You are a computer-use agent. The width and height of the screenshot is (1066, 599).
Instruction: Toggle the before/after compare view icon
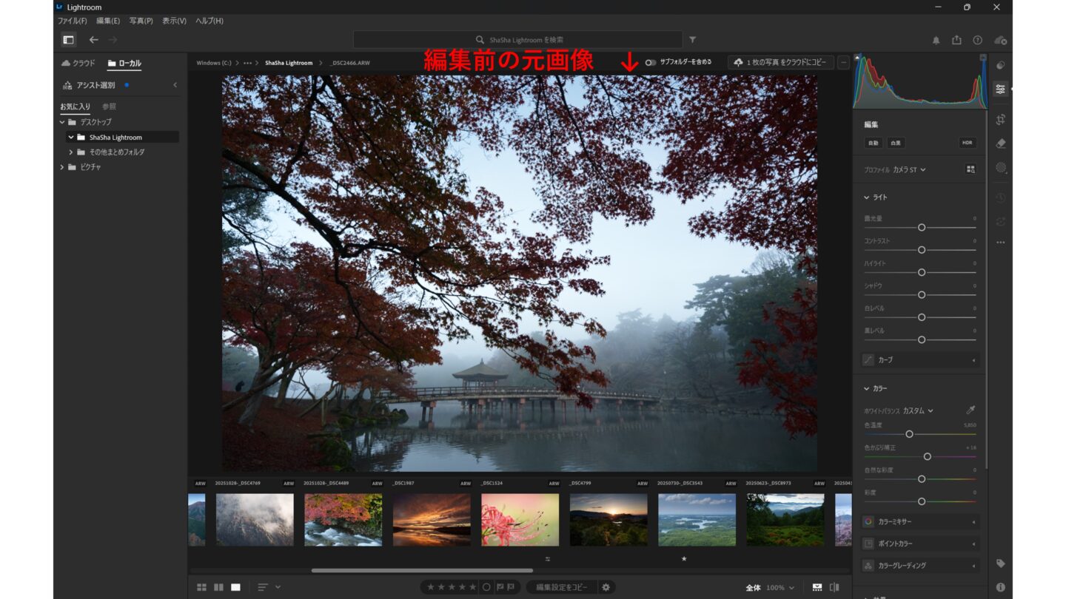coord(834,587)
